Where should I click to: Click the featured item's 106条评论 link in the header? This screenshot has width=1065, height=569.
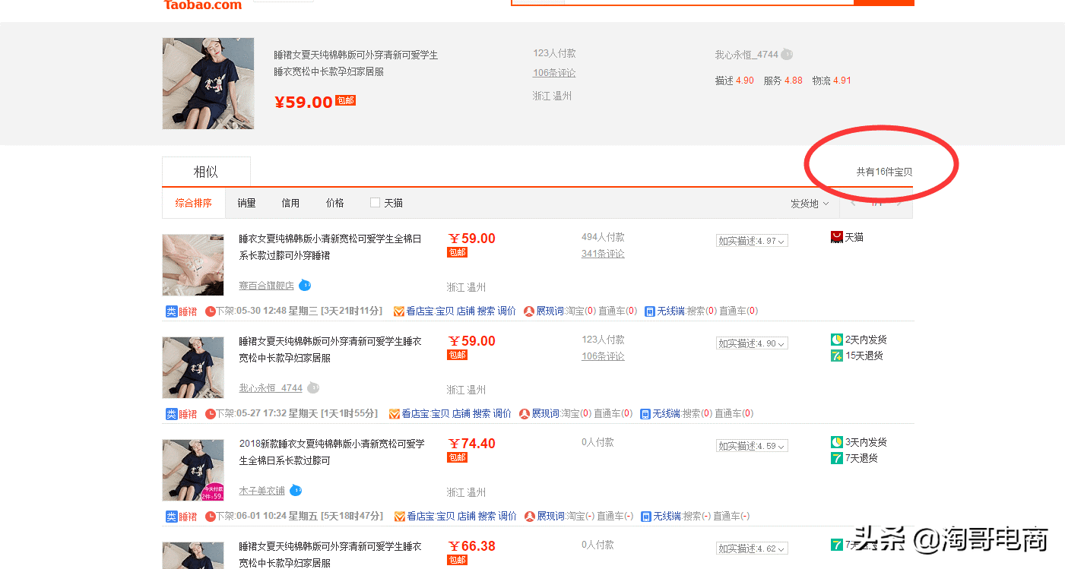(x=554, y=73)
